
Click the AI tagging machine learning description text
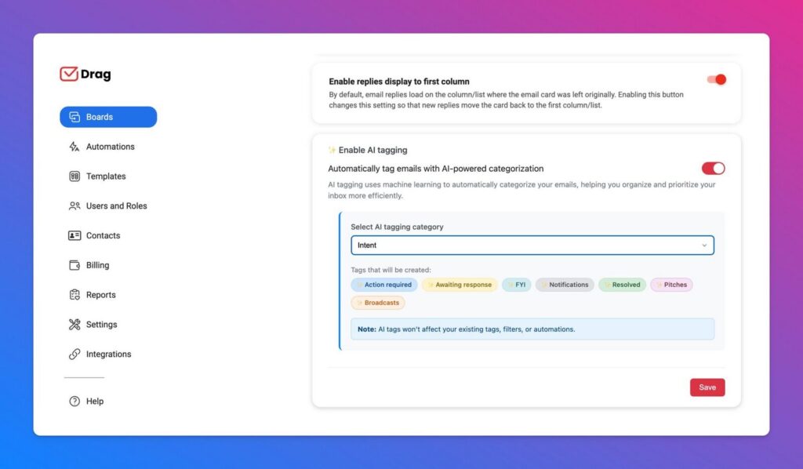tap(521, 190)
